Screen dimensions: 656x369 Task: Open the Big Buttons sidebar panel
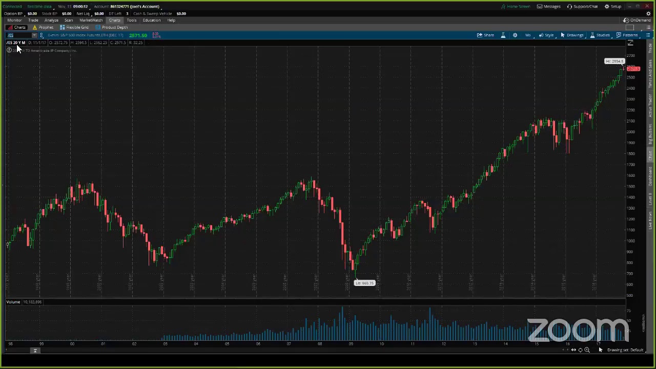(x=650, y=133)
